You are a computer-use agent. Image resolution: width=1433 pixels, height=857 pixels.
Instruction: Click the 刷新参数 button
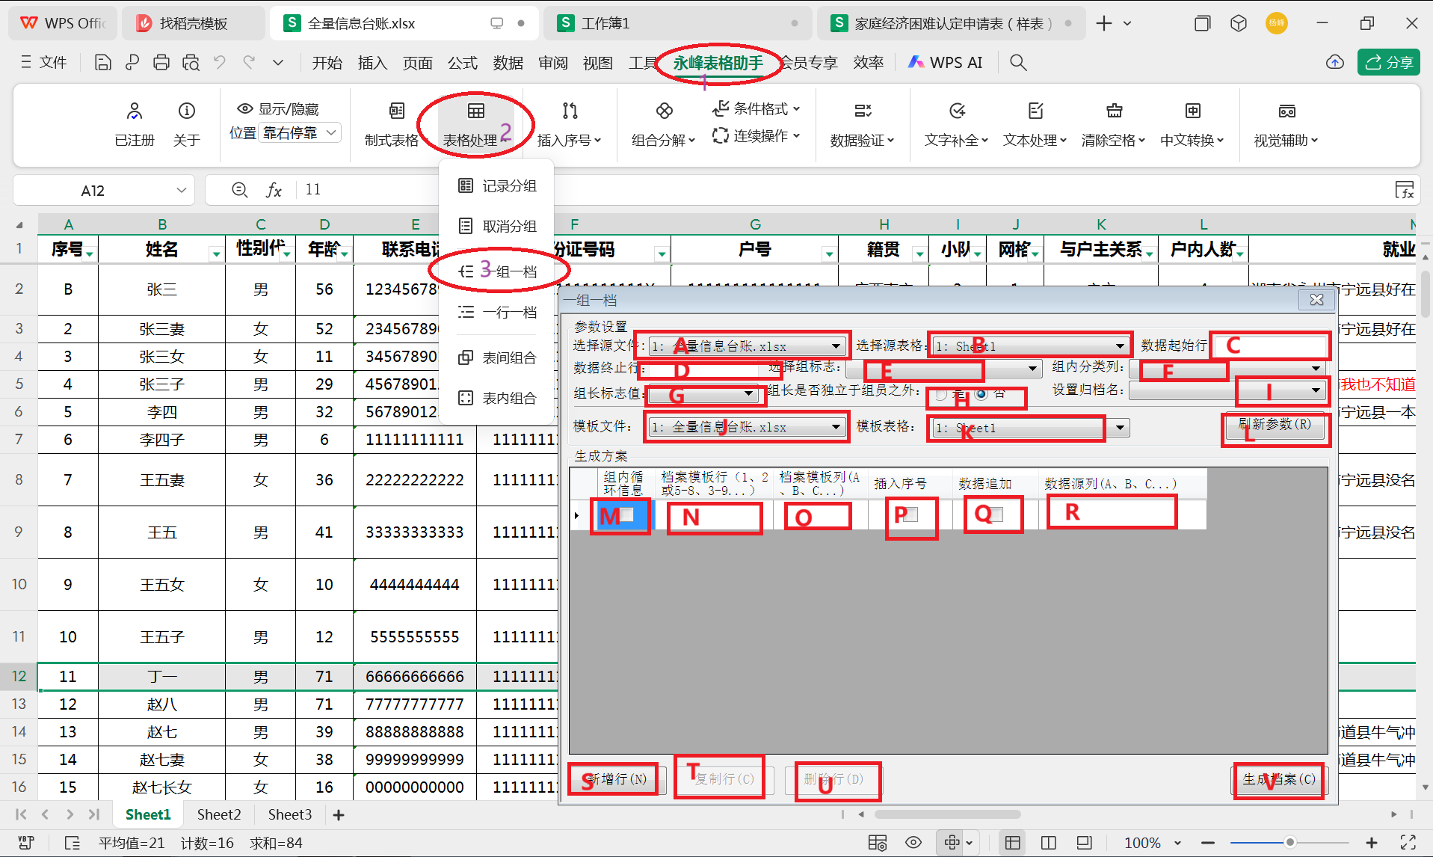1275,424
